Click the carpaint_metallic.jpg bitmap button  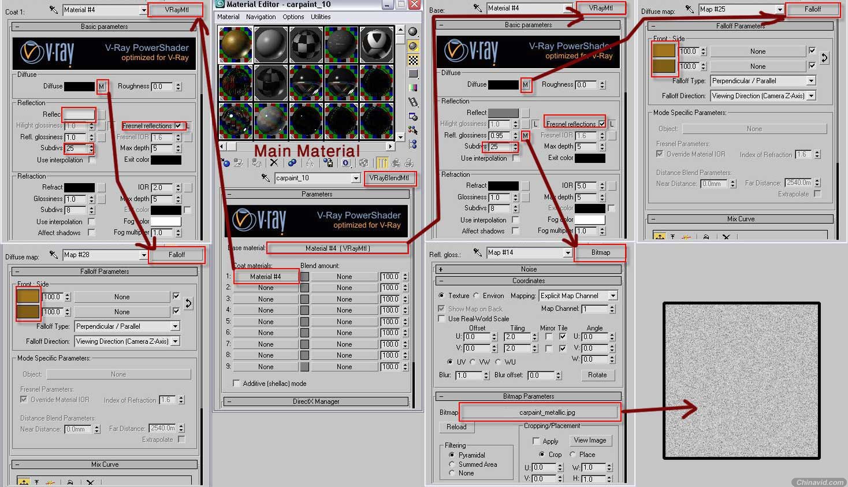540,412
